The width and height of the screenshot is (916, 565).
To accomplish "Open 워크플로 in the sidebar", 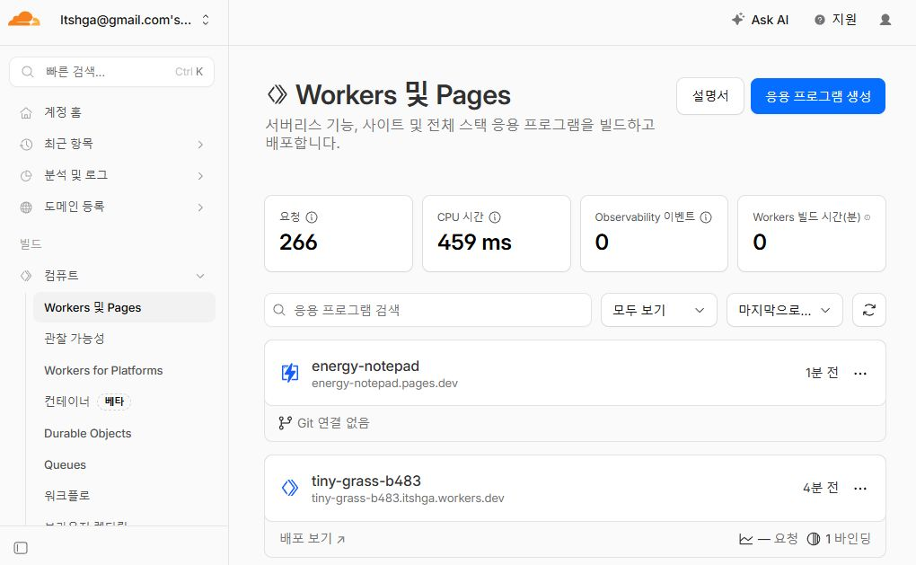I will pos(67,496).
